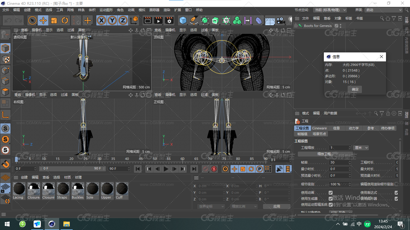Click timeline ruler at frame 45
Viewport: 410px width, 230px height.
(x=141, y=159)
